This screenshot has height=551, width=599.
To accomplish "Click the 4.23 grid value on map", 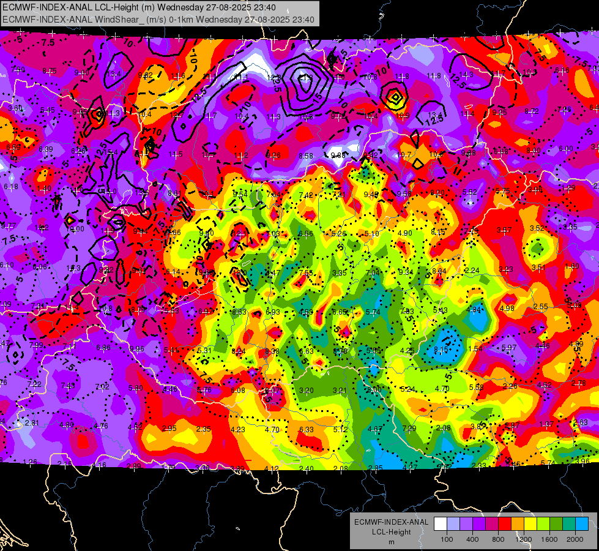I will point(237,429).
